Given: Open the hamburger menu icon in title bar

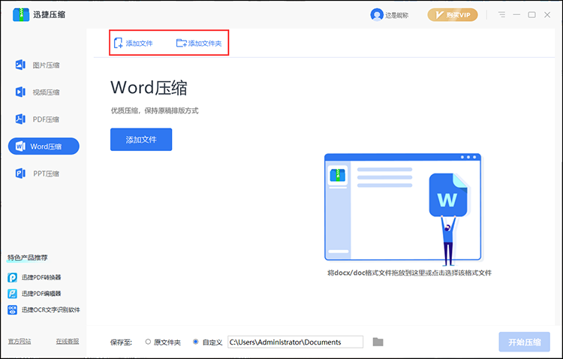Looking at the screenshot, I should (x=501, y=15).
